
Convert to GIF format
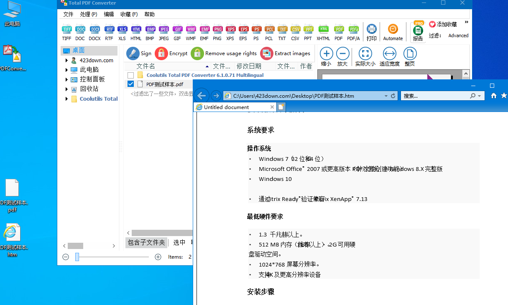[x=178, y=33]
